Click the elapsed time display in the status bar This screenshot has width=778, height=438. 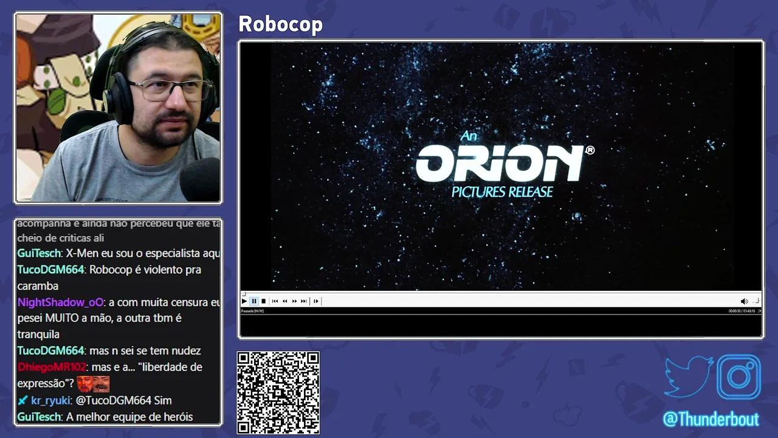point(742,311)
